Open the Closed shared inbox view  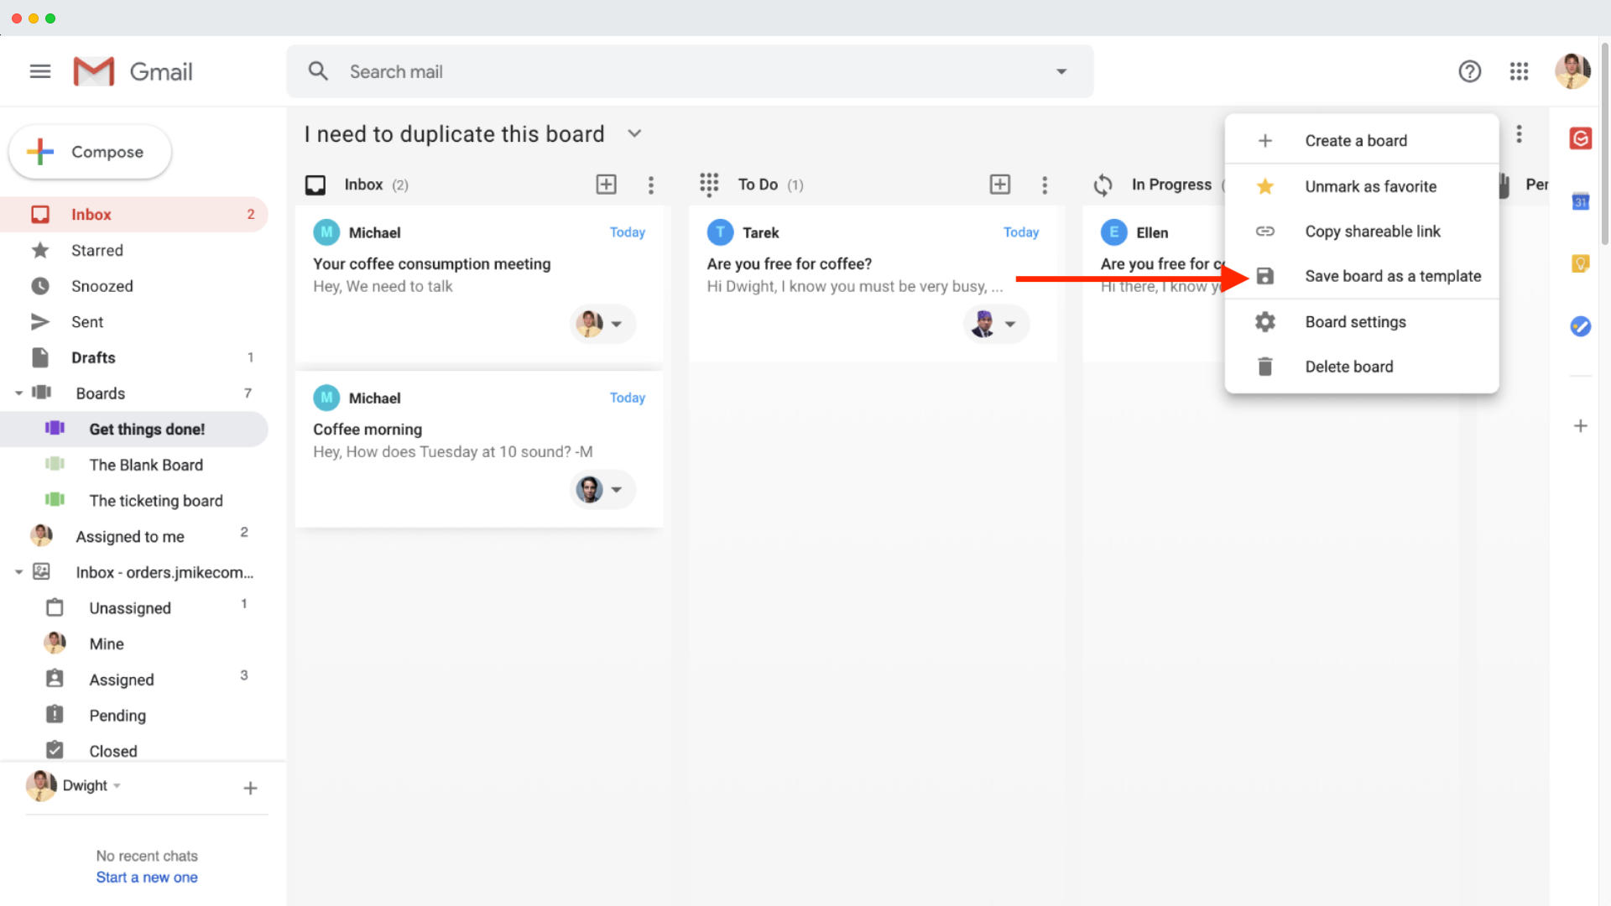click(x=134, y=751)
